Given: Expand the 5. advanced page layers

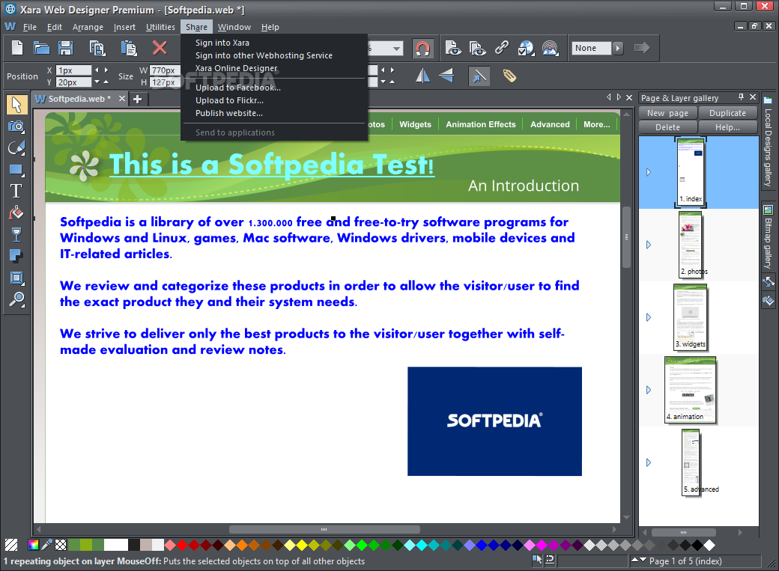Looking at the screenshot, I should 649,462.
